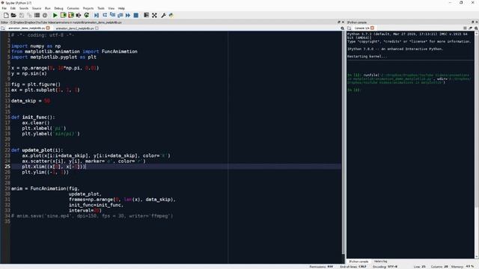This screenshot has height=269, width=479.
Task: Run the selection or current line
Action: [79, 15]
